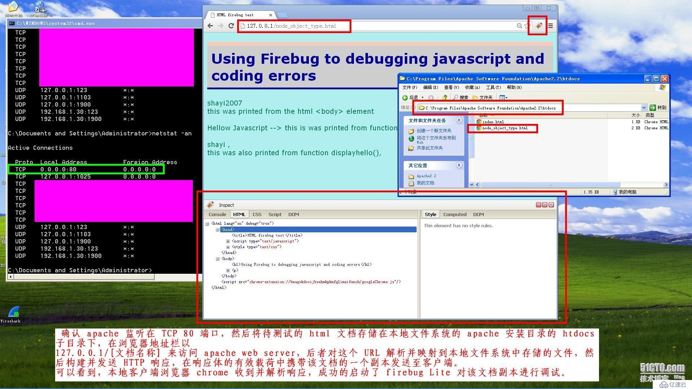
Task: Open the Script tab in Firebug
Action: click(x=275, y=214)
